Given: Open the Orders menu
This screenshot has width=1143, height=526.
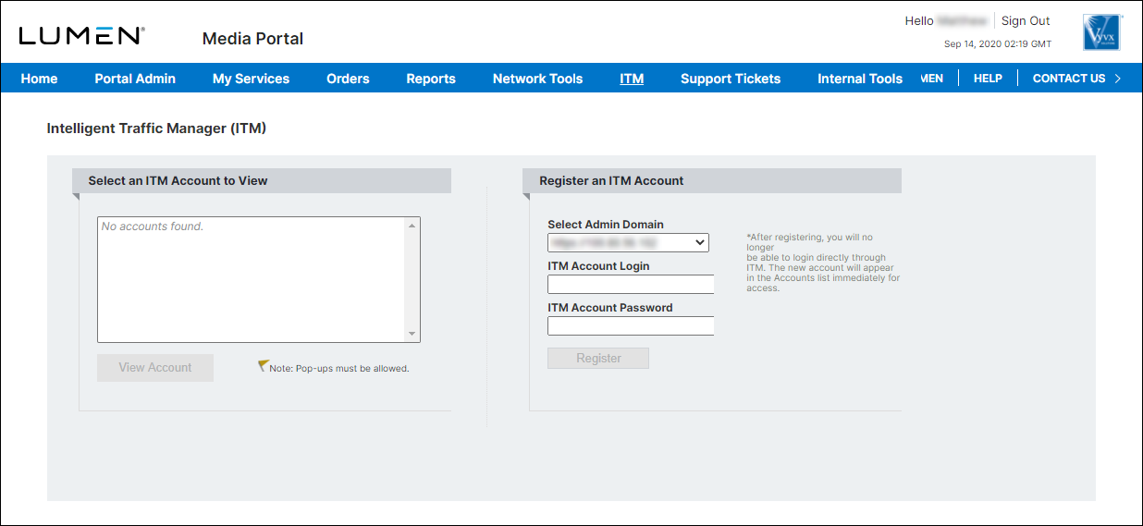Looking at the screenshot, I should coord(348,79).
